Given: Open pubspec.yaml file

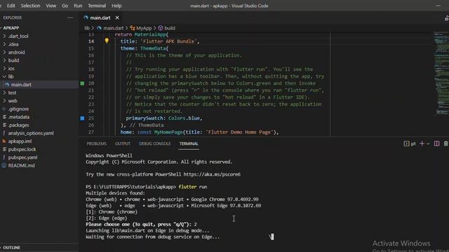Looking at the screenshot, I should (22, 157).
